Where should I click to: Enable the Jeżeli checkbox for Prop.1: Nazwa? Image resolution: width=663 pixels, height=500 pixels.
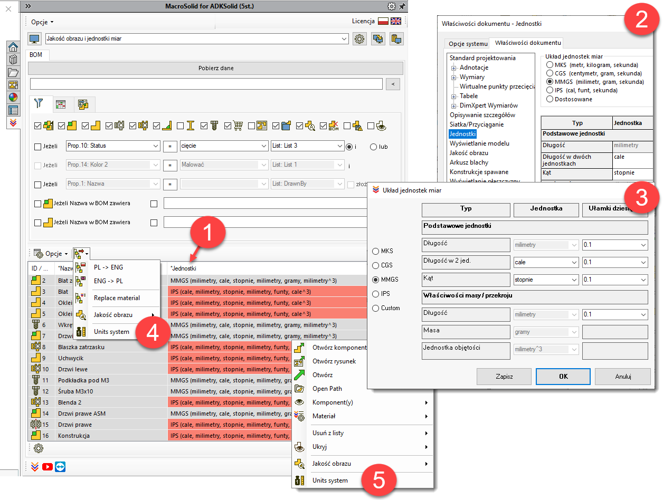[37, 185]
